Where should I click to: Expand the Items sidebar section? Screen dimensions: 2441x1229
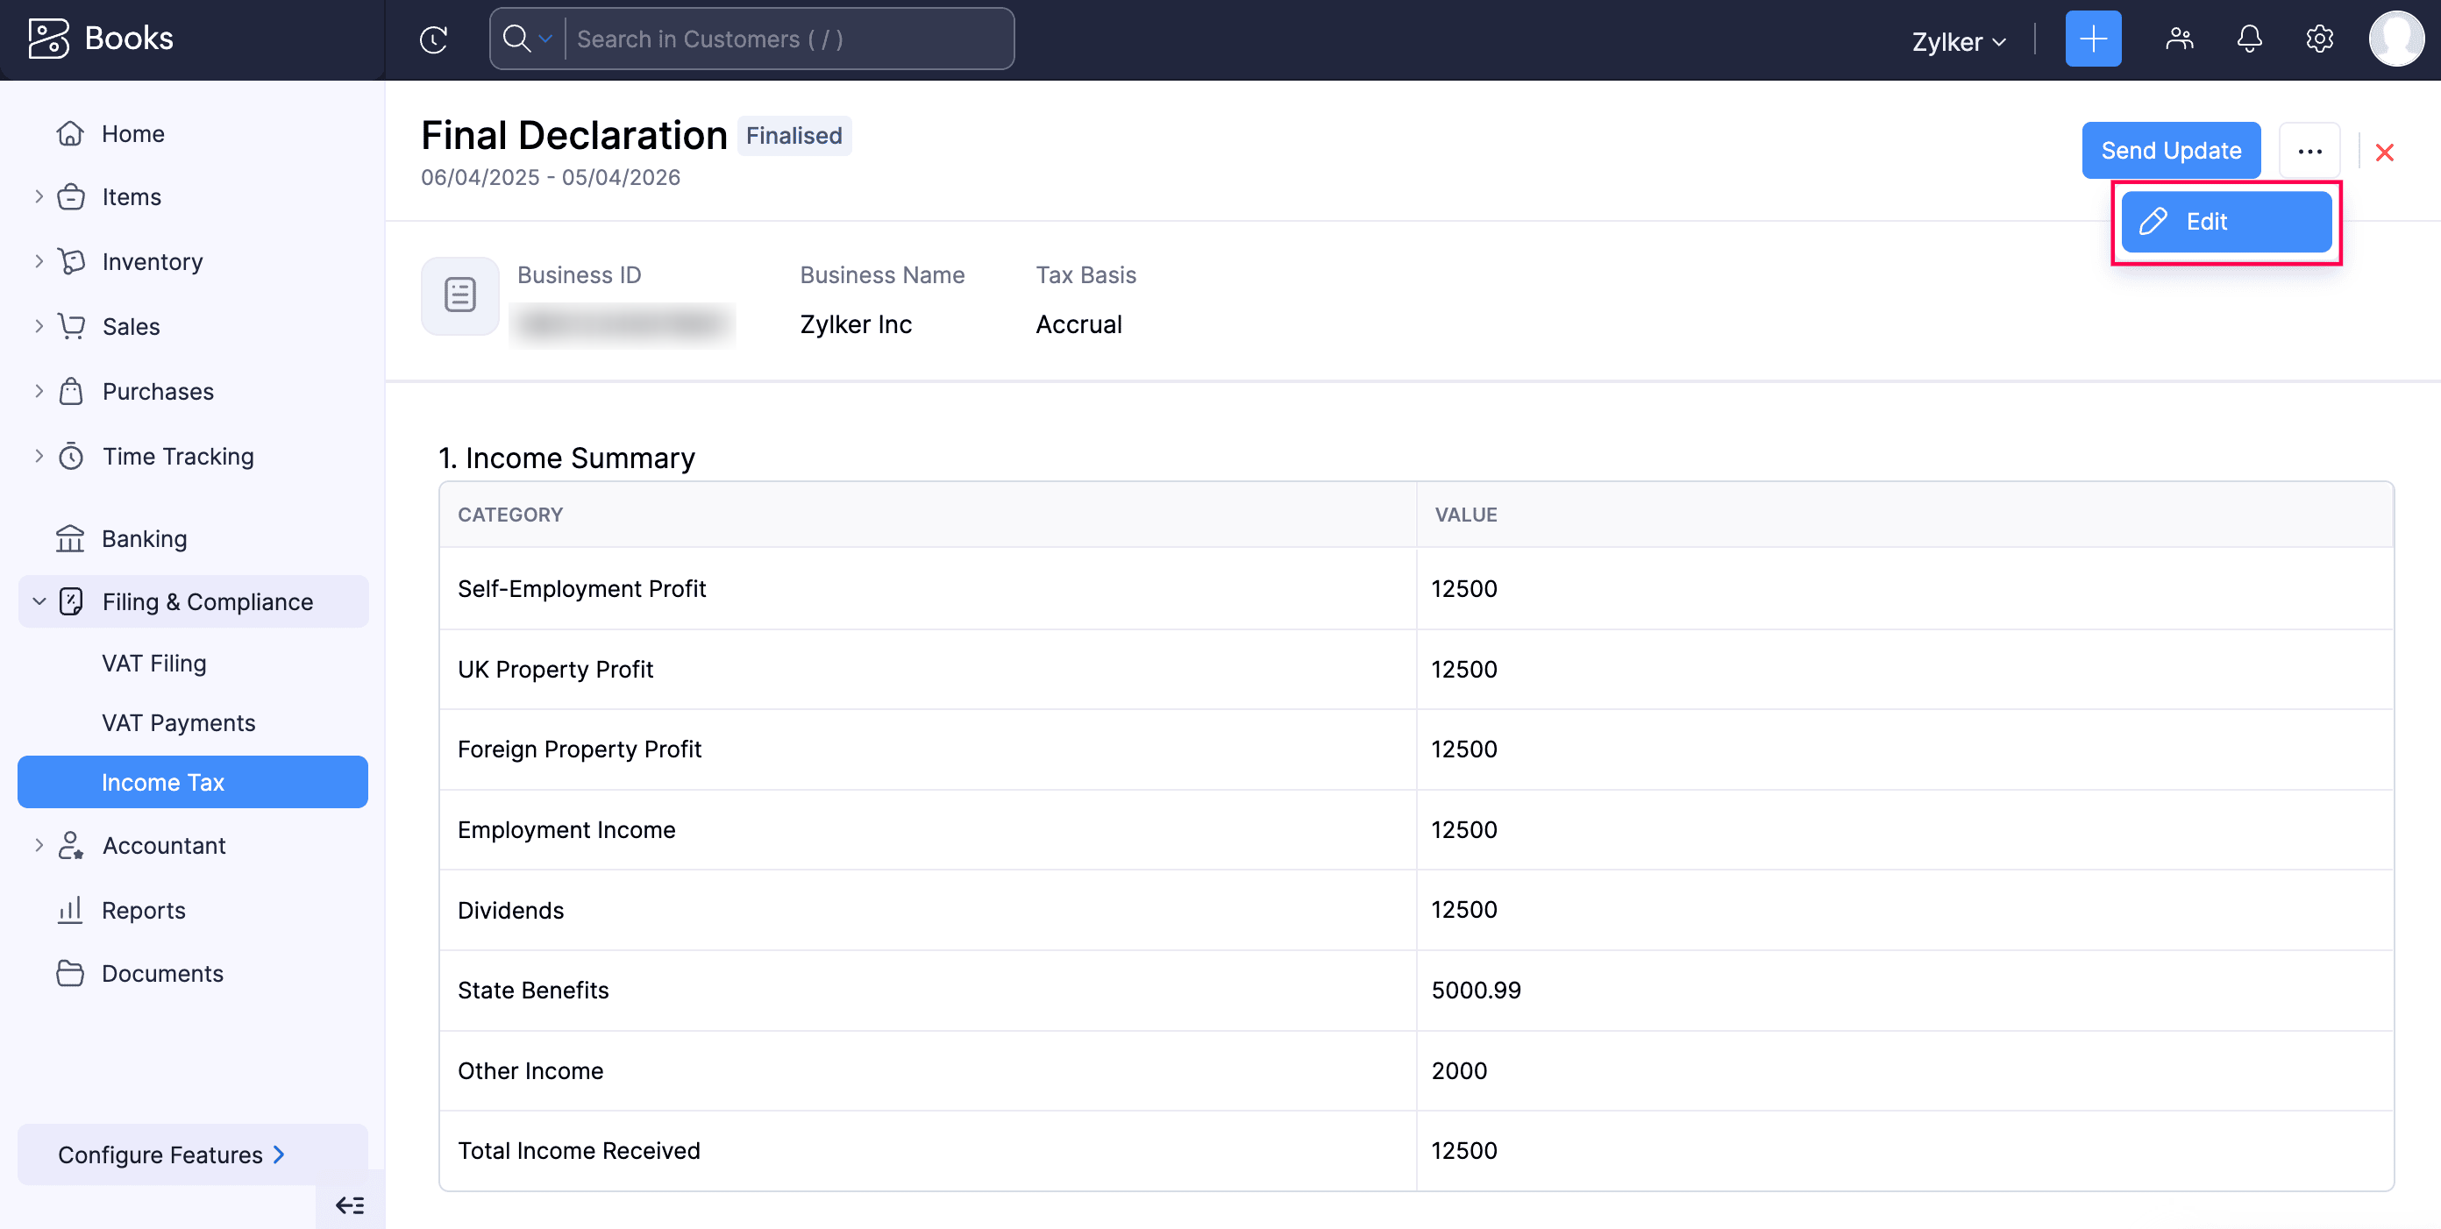click(39, 196)
